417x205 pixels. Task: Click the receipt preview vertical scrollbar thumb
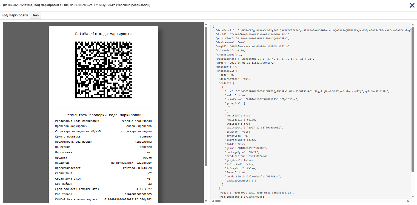click(x=206, y=96)
